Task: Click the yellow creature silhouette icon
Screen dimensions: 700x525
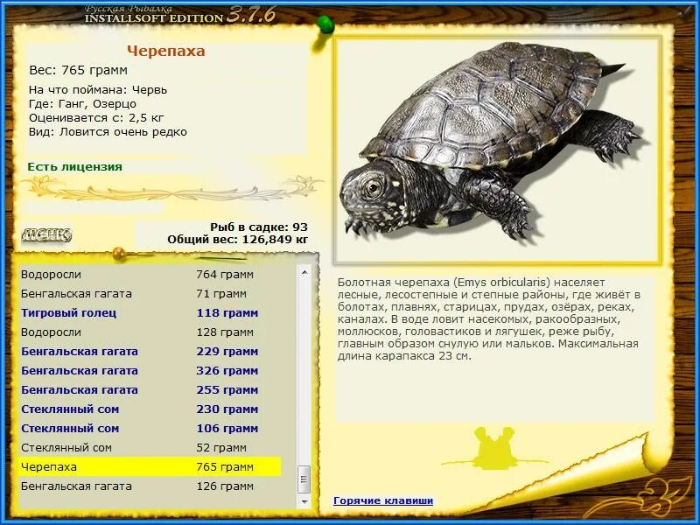Action: point(494,448)
